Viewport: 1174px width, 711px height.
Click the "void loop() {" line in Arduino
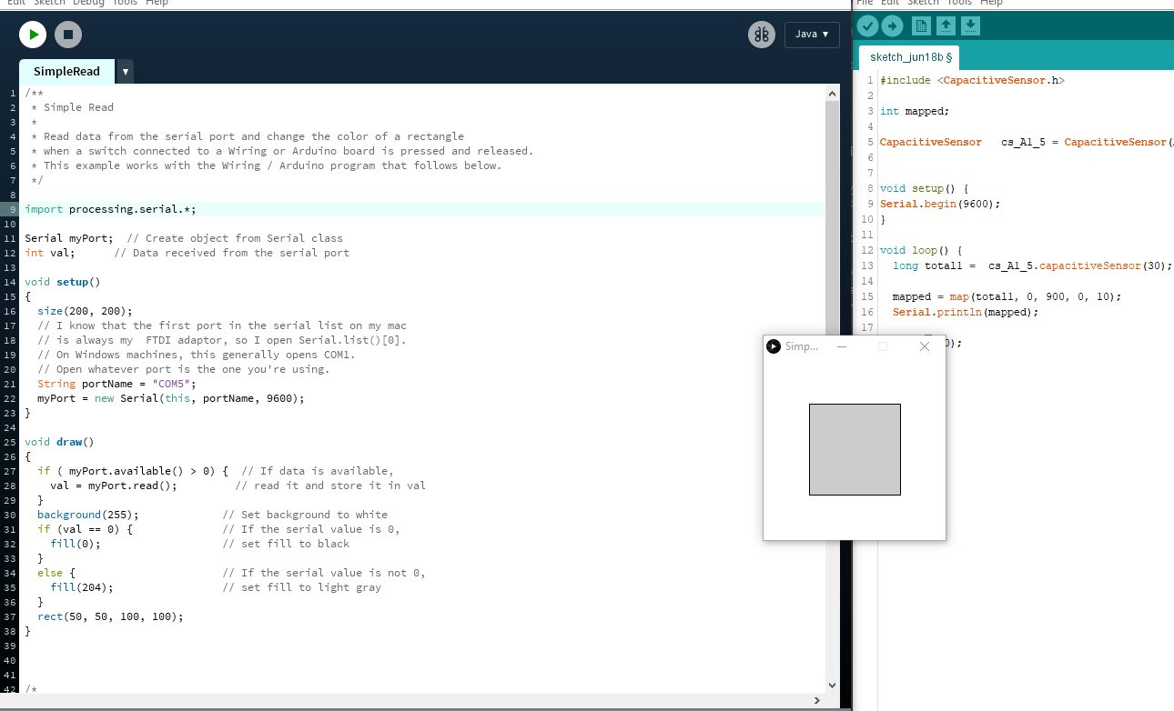click(921, 250)
